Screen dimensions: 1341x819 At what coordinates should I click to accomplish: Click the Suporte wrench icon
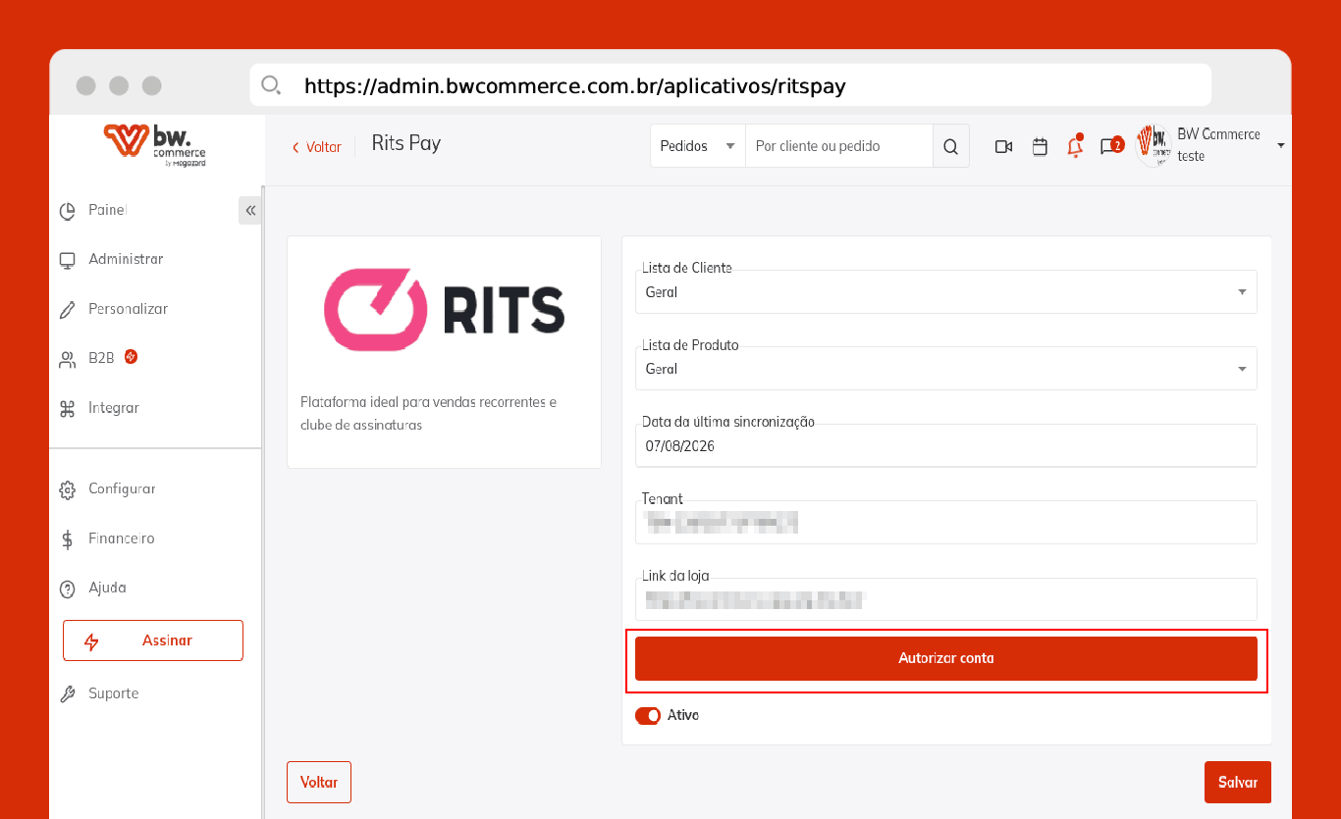(x=68, y=694)
